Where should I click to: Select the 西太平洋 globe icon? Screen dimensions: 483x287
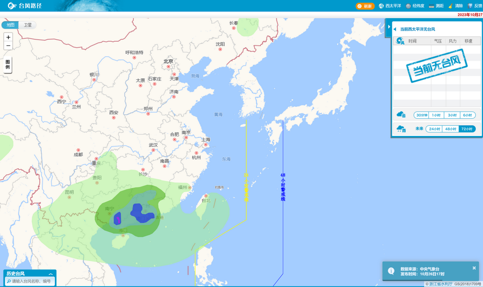[381, 6]
